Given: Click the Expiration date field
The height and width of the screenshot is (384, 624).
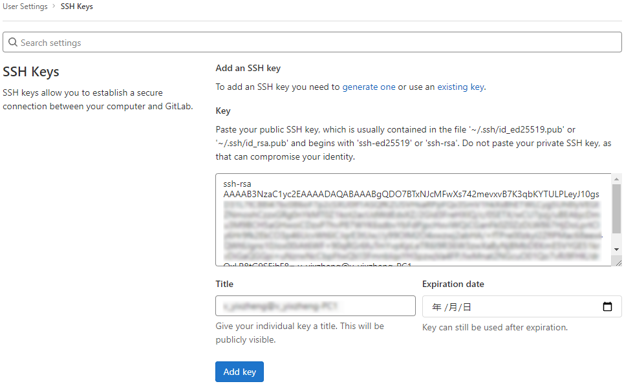Looking at the screenshot, I should click(x=522, y=306).
